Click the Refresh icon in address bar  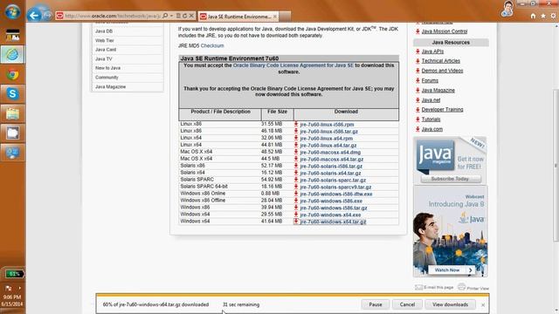tap(184, 16)
